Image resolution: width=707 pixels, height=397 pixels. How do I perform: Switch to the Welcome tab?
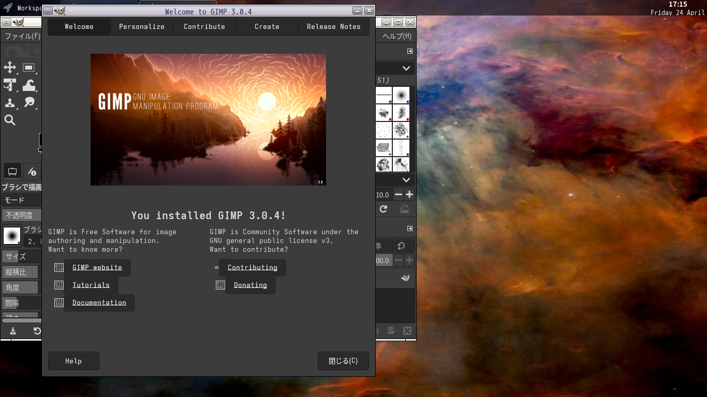pos(79,27)
